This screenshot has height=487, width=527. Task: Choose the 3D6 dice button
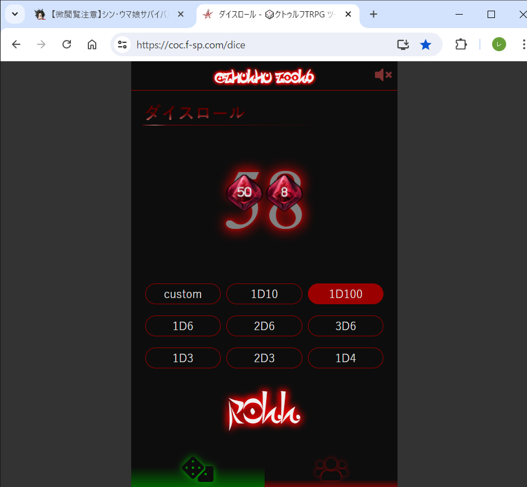click(x=346, y=326)
